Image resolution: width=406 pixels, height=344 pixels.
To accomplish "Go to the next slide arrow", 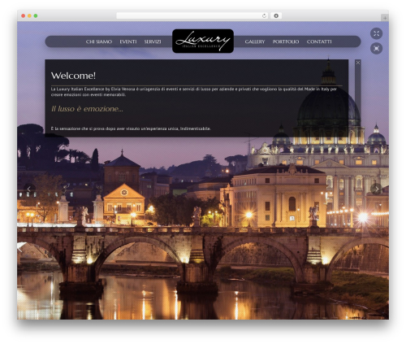I will coord(376,189).
